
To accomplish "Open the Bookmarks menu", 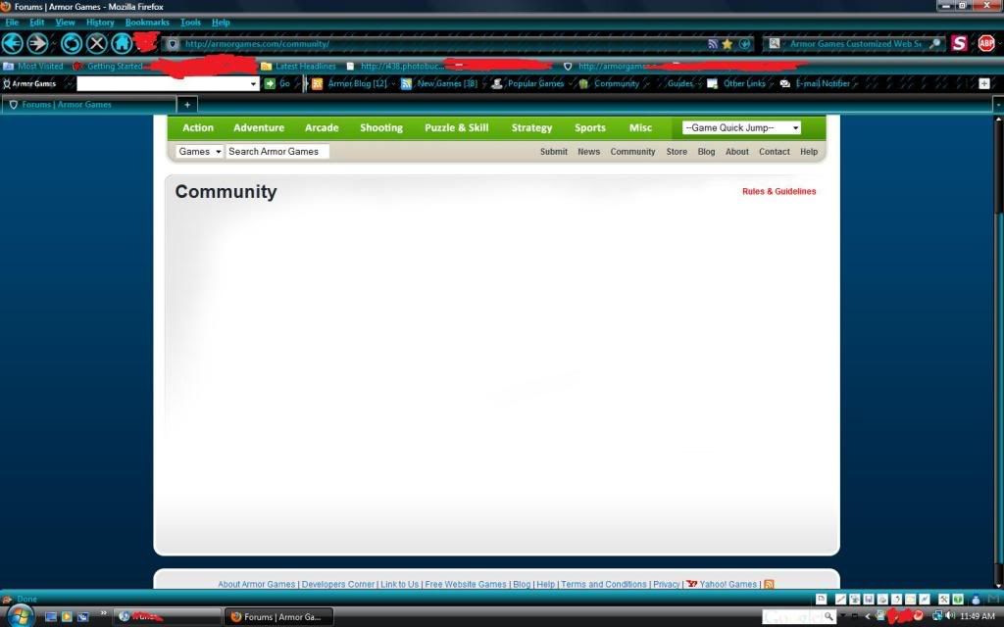I will coord(147,23).
